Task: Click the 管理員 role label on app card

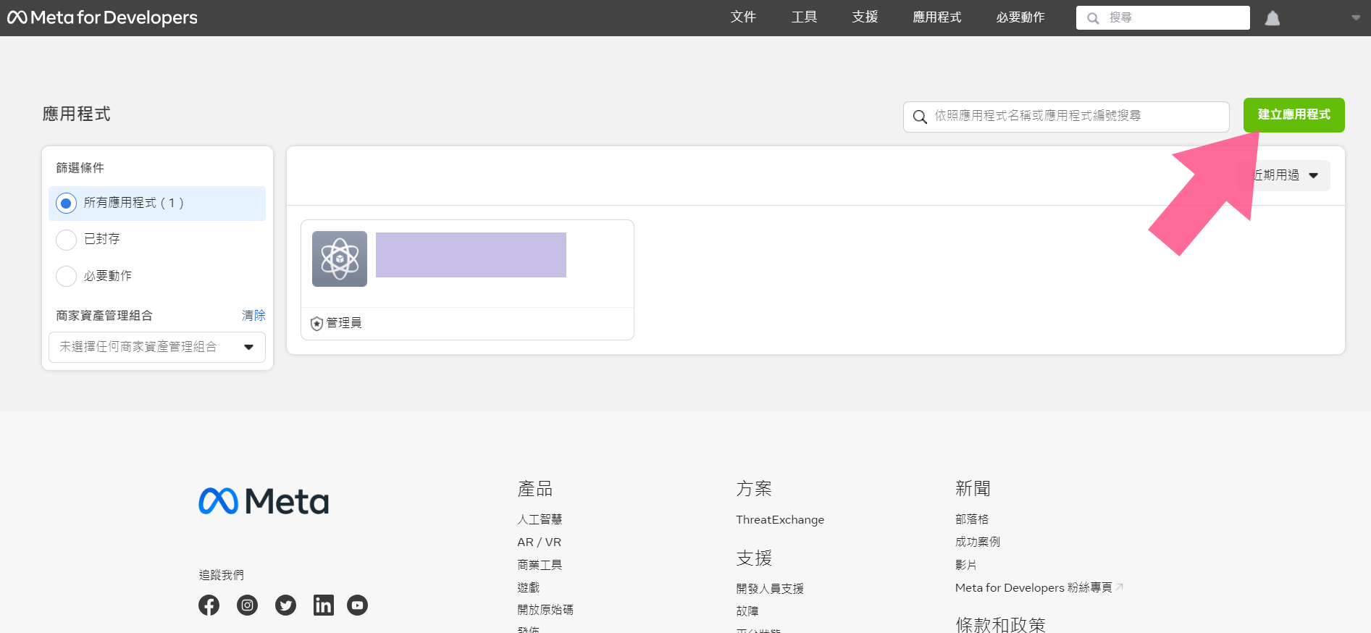Action: coord(344,323)
